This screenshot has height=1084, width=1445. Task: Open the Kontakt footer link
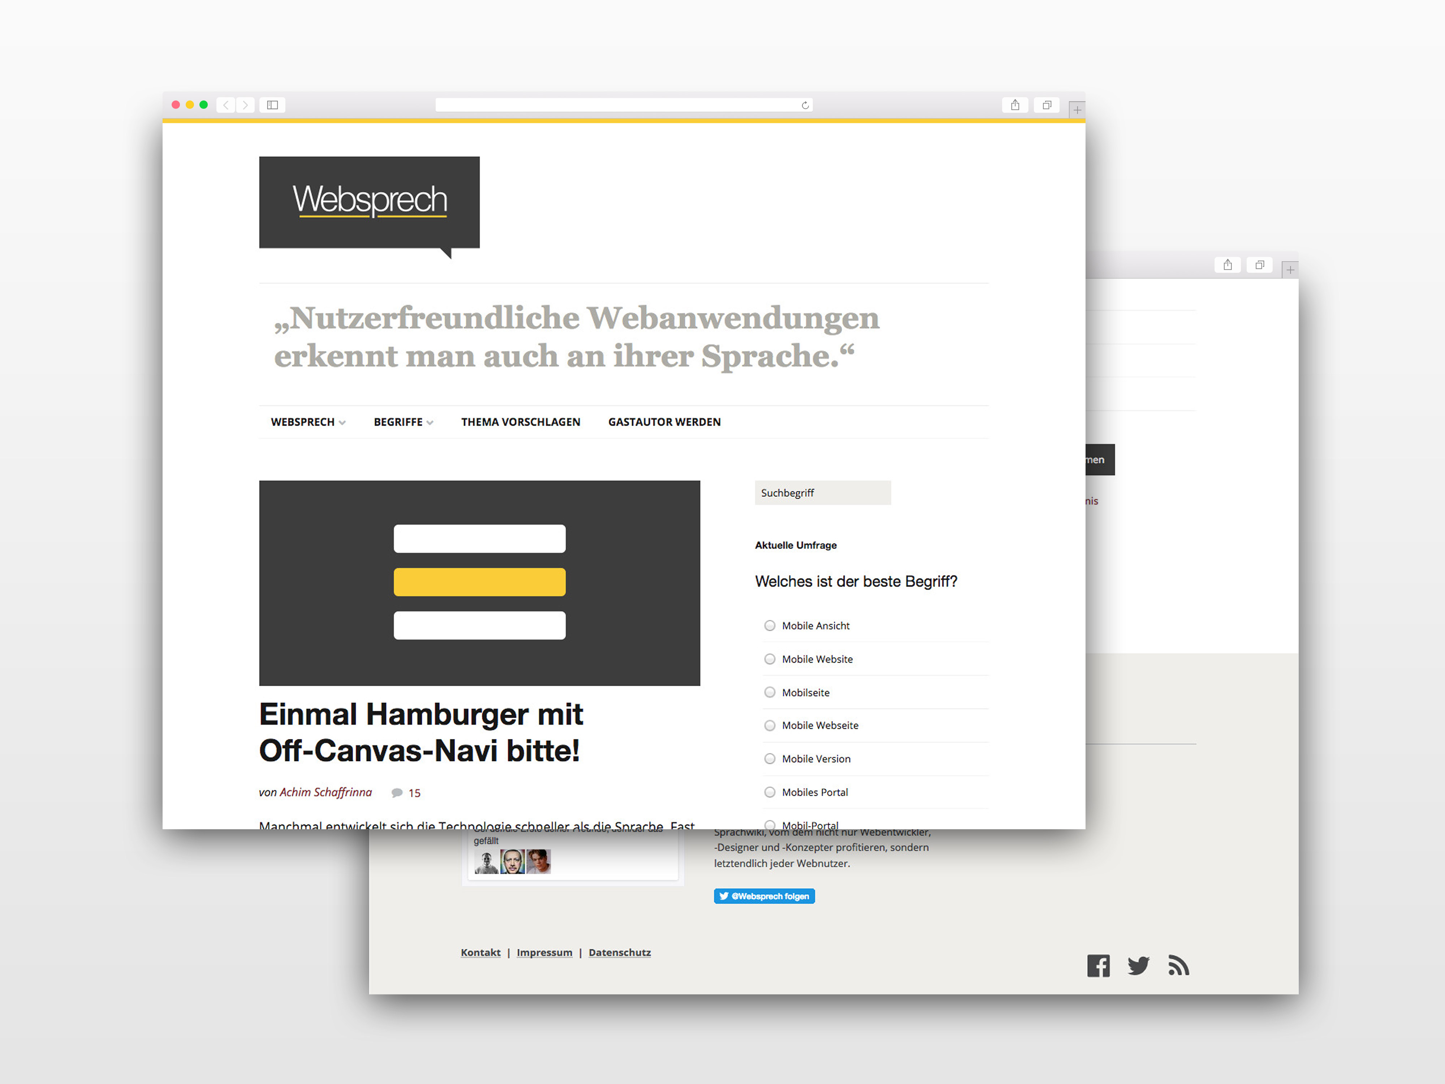(480, 953)
